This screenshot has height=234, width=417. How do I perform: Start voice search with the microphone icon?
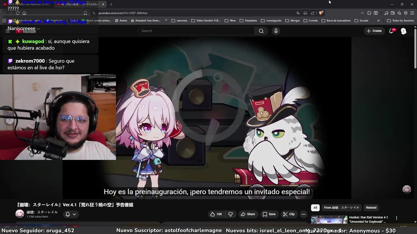[276, 31]
